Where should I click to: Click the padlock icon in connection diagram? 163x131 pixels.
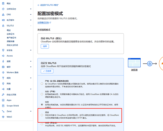coord(150,64)
